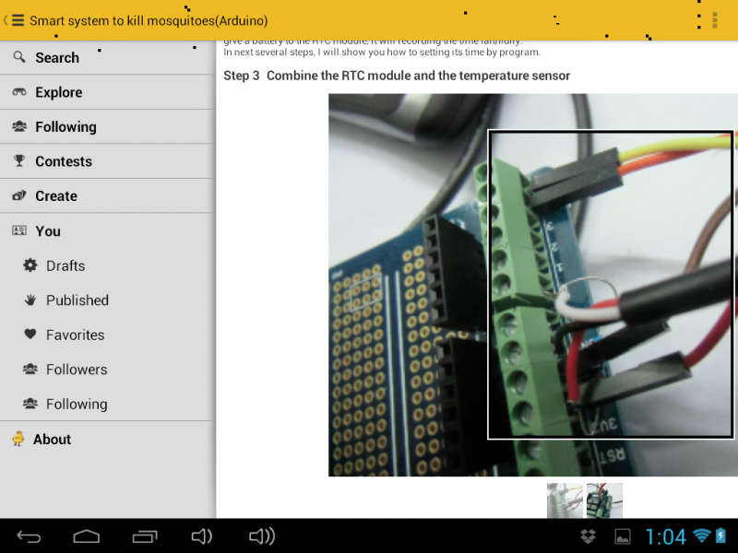Tap the camera icon beside Create

click(x=19, y=195)
